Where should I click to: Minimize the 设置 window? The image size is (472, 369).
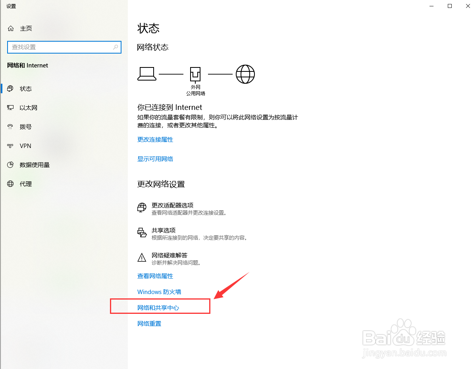pos(432,6)
